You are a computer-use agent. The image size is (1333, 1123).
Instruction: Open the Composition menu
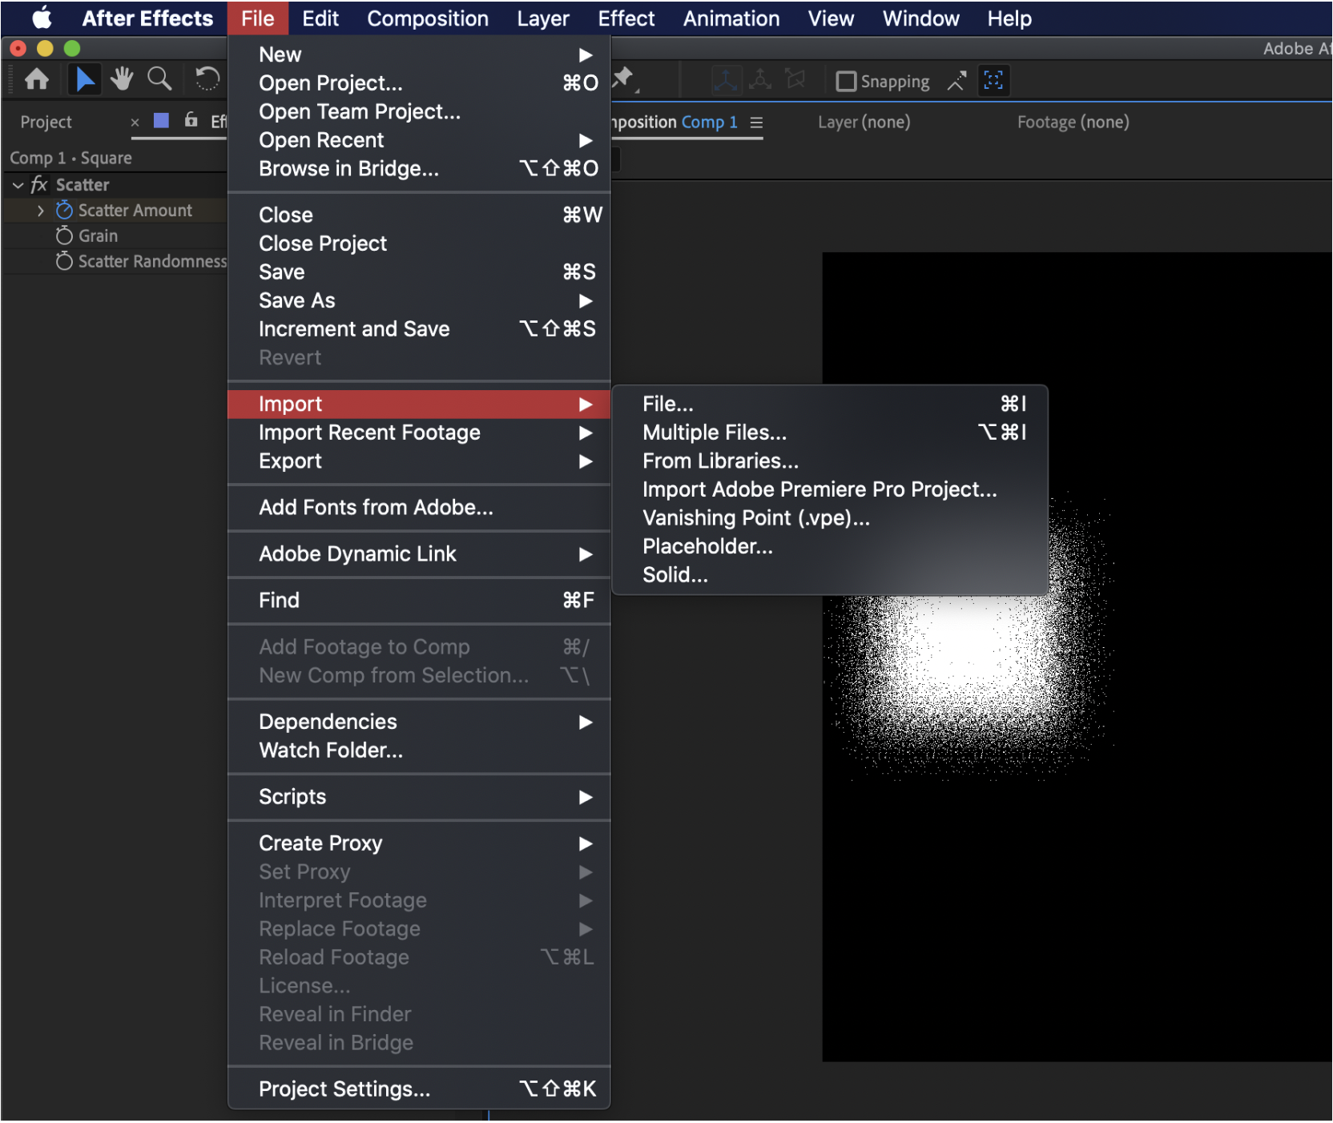tap(428, 18)
